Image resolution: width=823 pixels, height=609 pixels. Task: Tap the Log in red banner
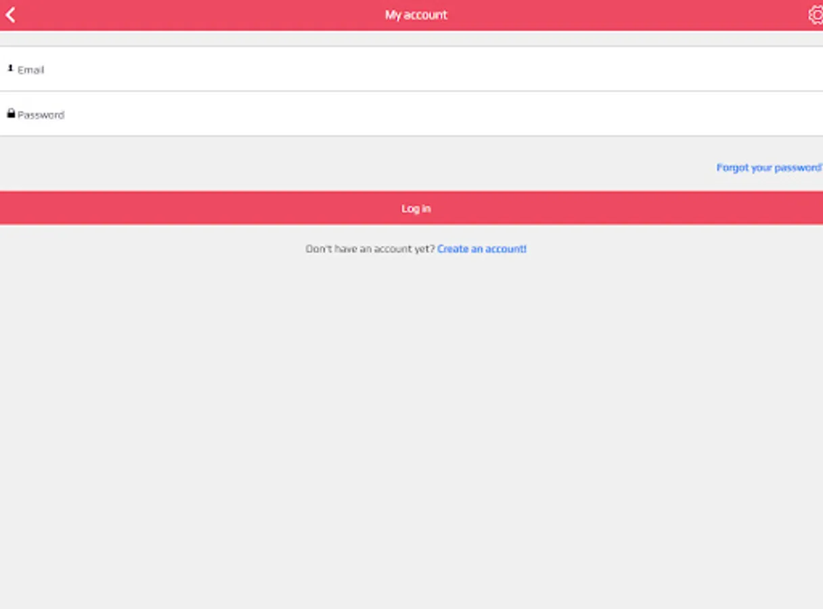[416, 208]
